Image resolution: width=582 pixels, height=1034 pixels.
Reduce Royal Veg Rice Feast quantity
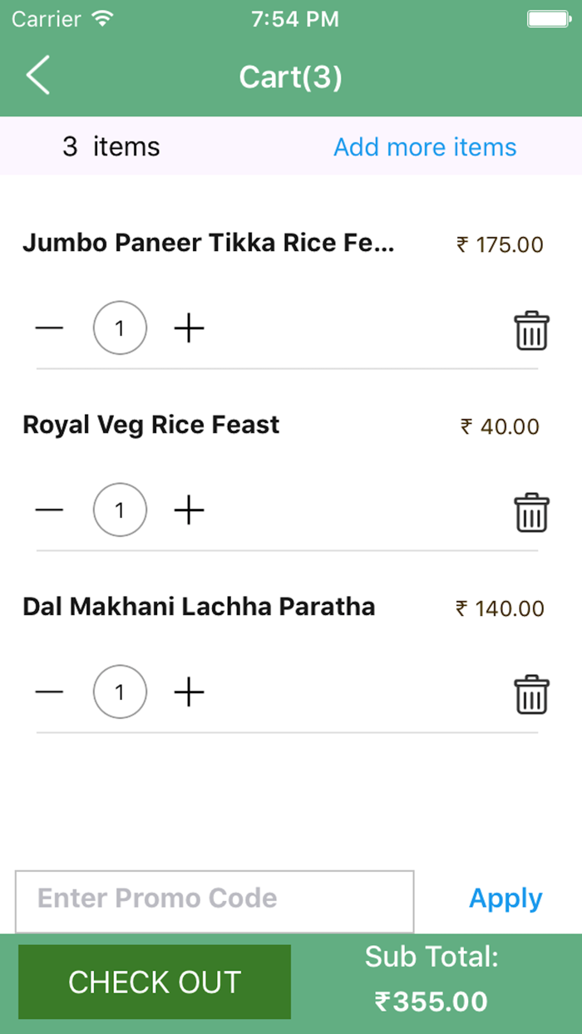click(x=49, y=510)
